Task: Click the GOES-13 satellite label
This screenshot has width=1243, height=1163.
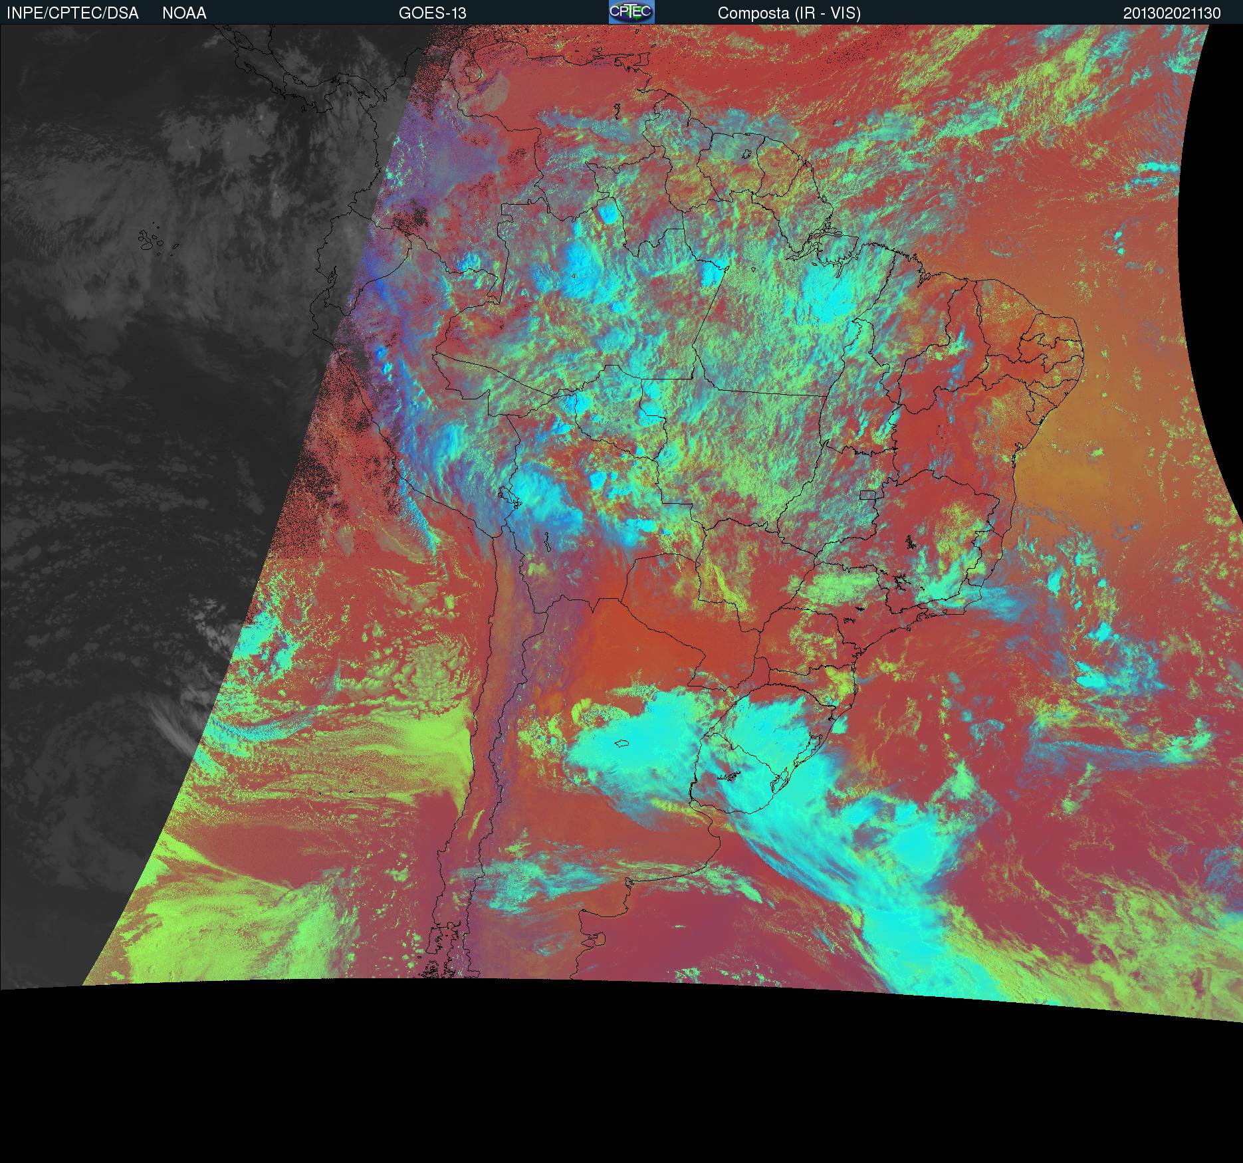Action: [432, 13]
